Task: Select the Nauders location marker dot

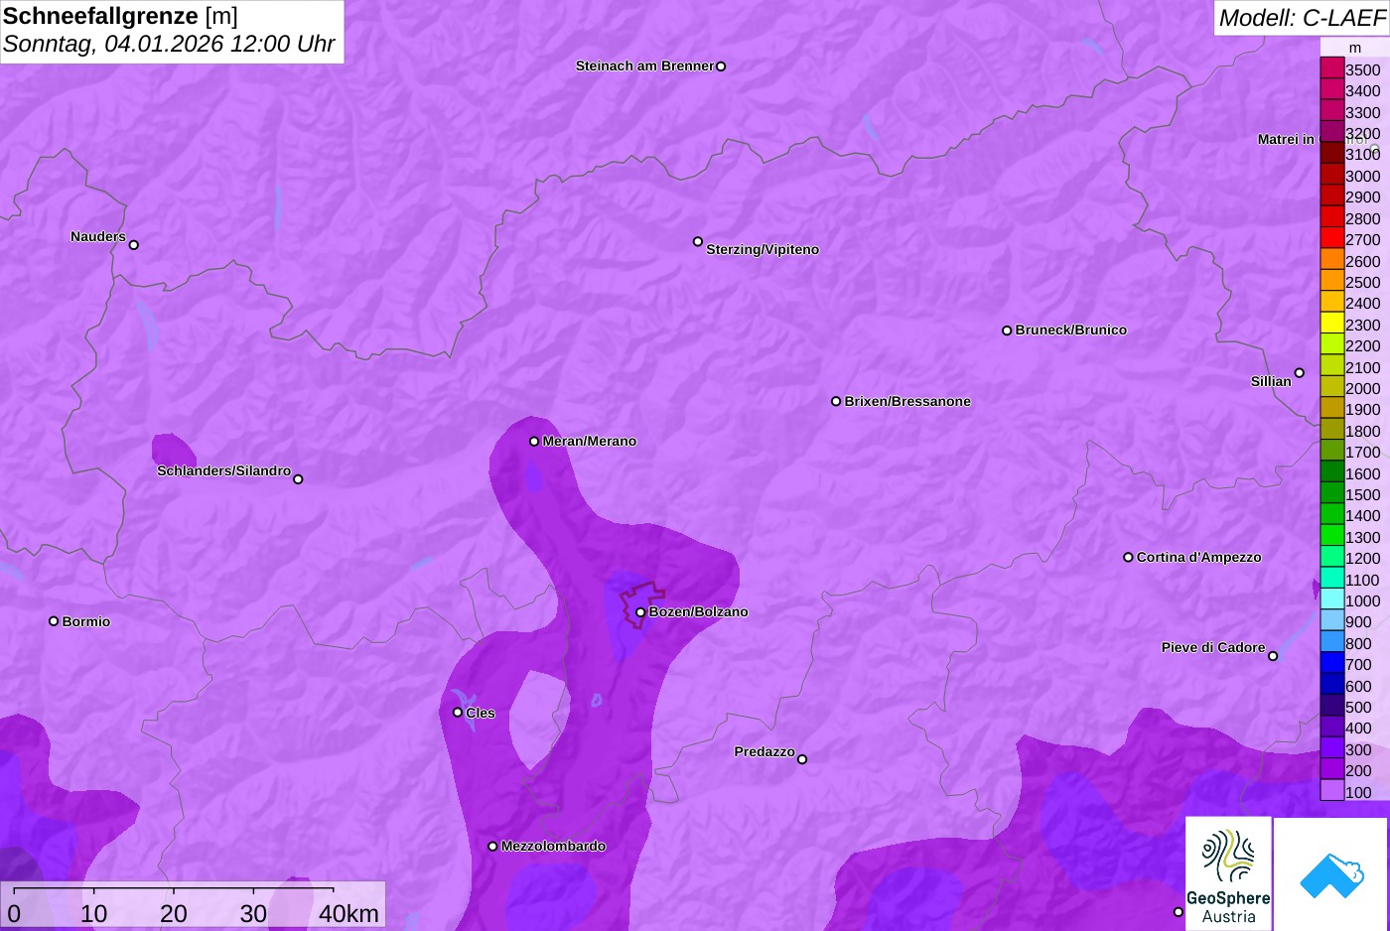Action: pos(134,245)
